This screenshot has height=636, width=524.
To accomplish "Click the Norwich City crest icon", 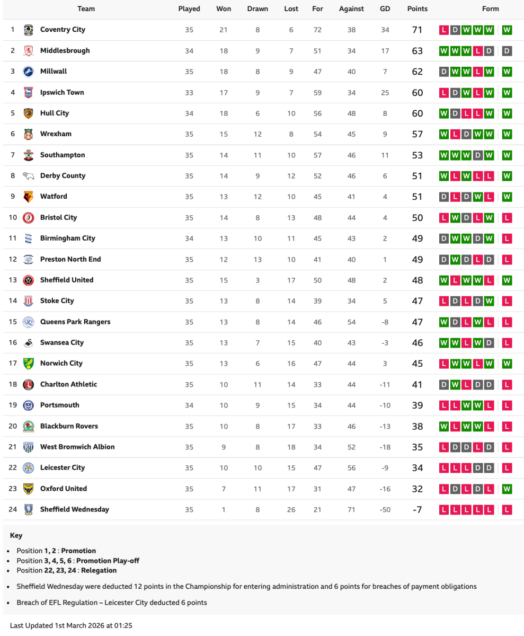I will tap(29, 364).
